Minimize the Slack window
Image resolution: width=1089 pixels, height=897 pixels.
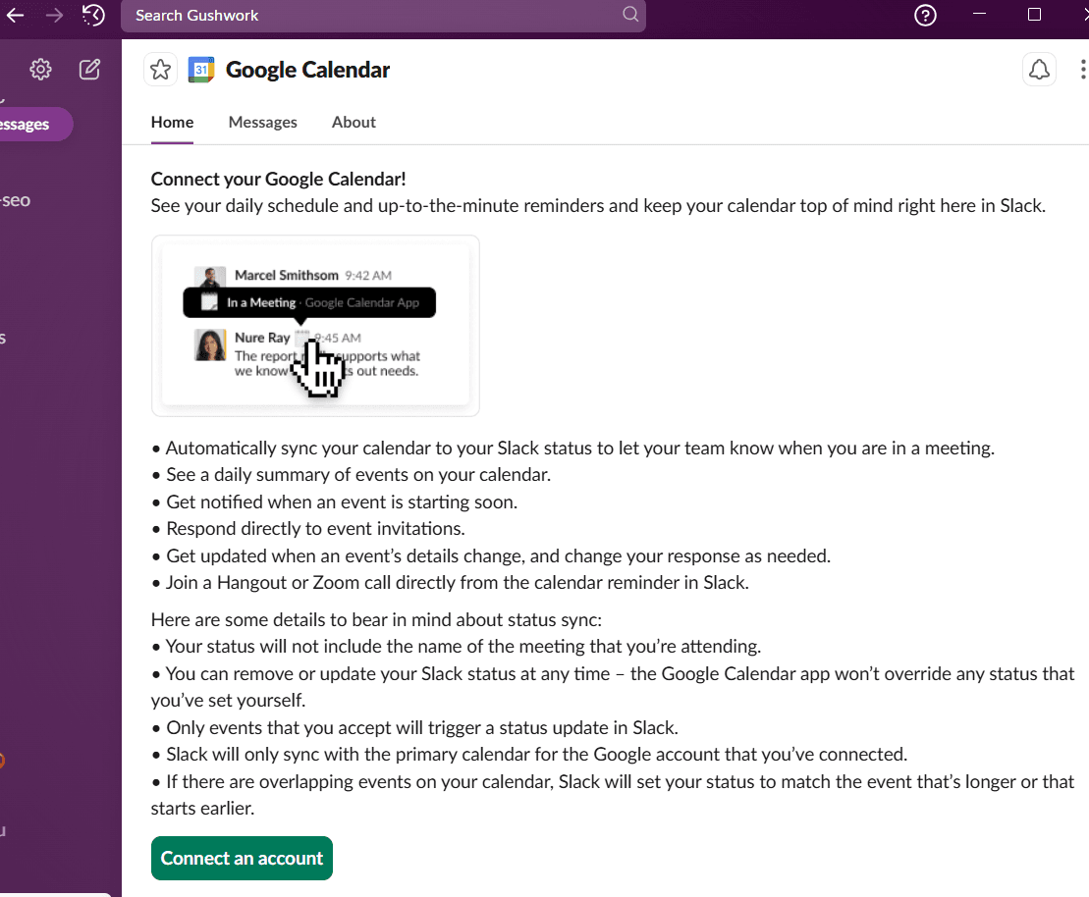tap(979, 14)
